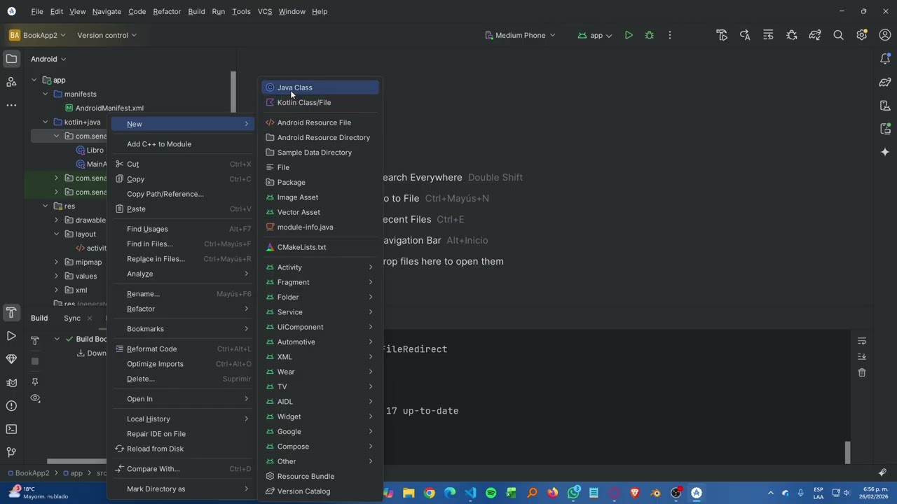Click the green Run app button
The width and height of the screenshot is (897, 504).
pyautogui.click(x=629, y=35)
